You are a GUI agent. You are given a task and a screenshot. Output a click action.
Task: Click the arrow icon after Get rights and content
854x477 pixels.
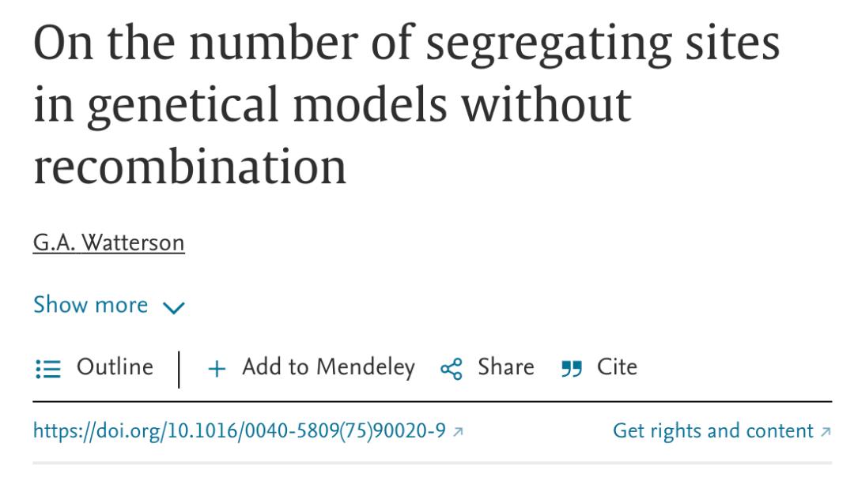pyautogui.click(x=826, y=432)
